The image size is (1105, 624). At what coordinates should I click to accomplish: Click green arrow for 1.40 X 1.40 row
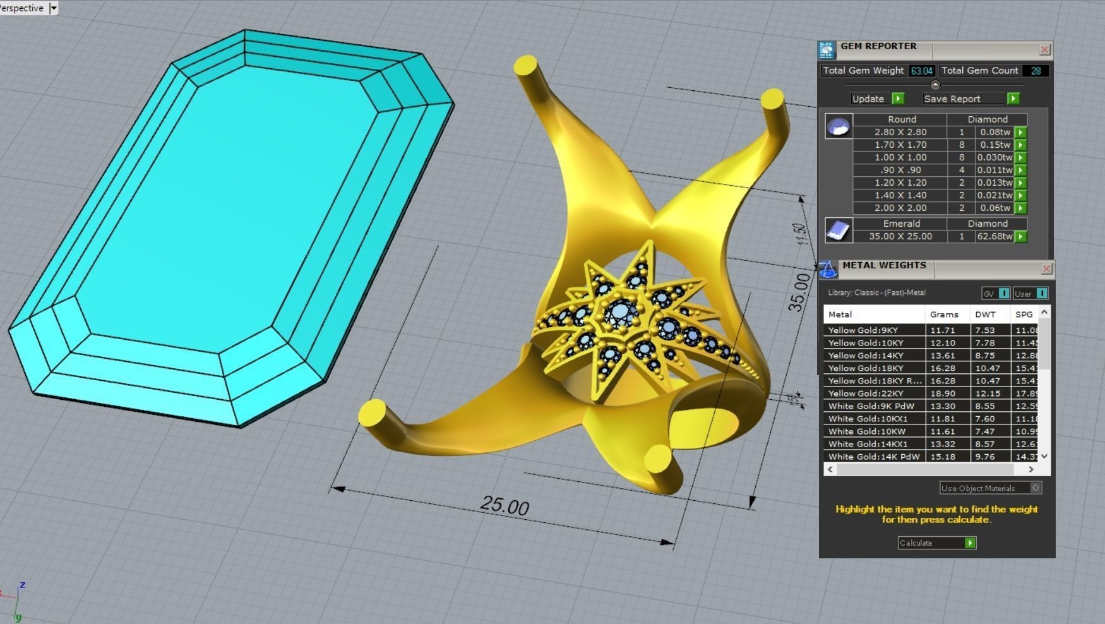pyautogui.click(x=1020, y=195)
